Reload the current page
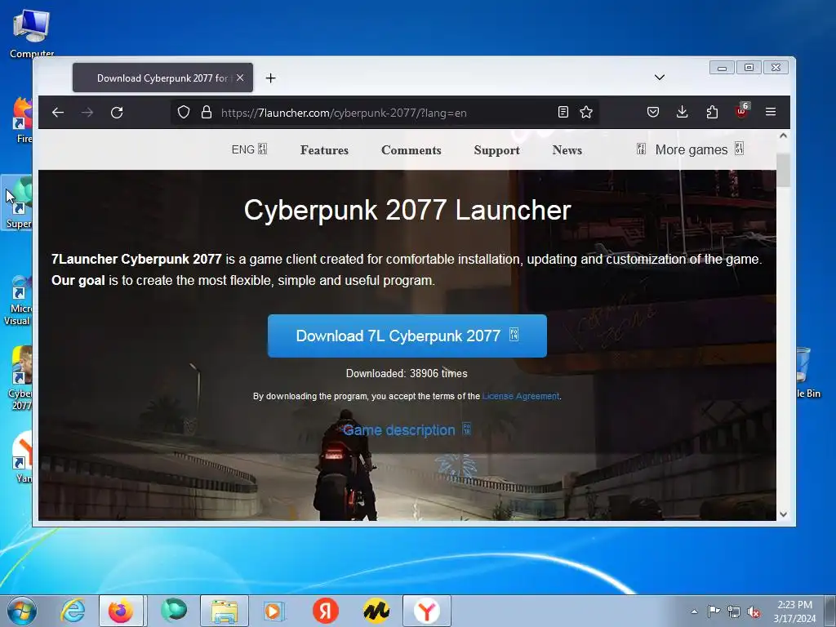 click(x=117, y=113)
